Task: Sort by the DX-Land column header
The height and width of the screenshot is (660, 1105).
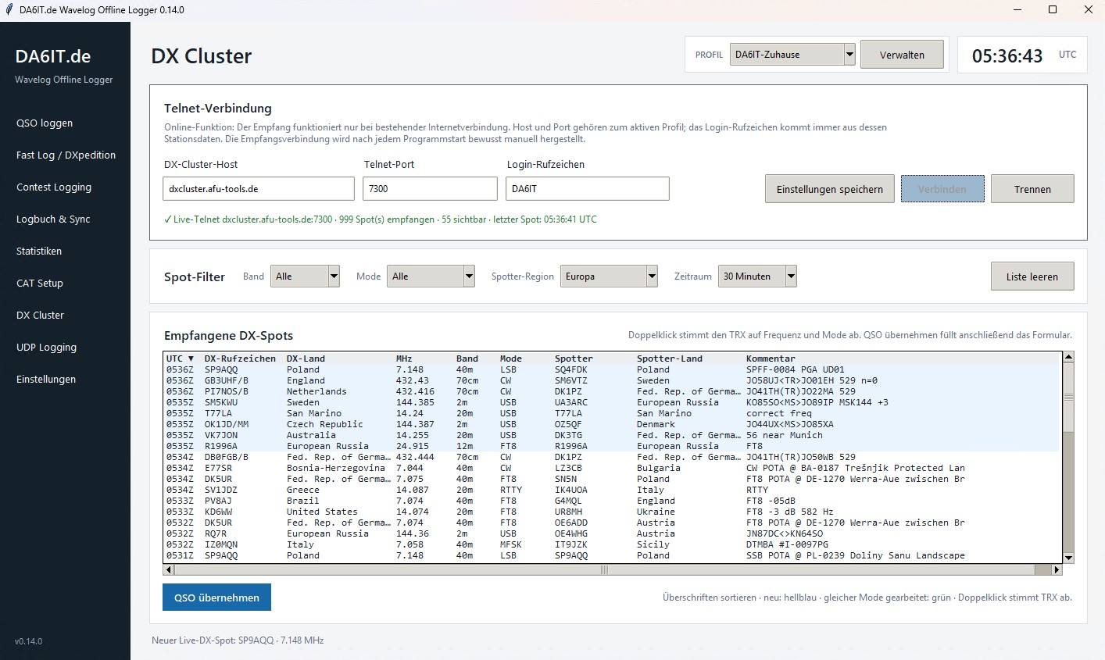Action: point(306,359)
